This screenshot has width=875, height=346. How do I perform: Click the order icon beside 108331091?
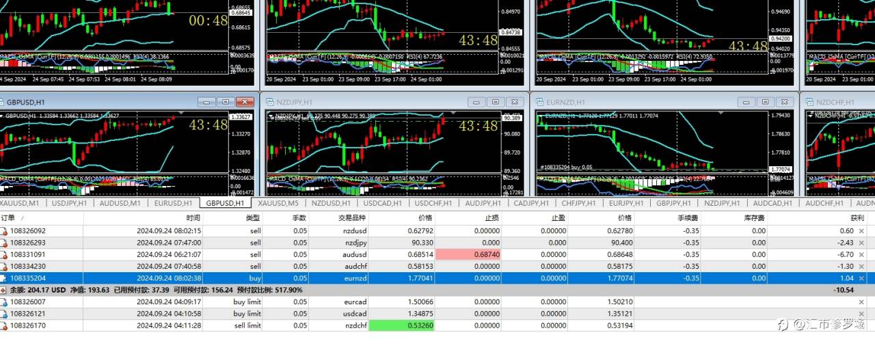[4, 254]
